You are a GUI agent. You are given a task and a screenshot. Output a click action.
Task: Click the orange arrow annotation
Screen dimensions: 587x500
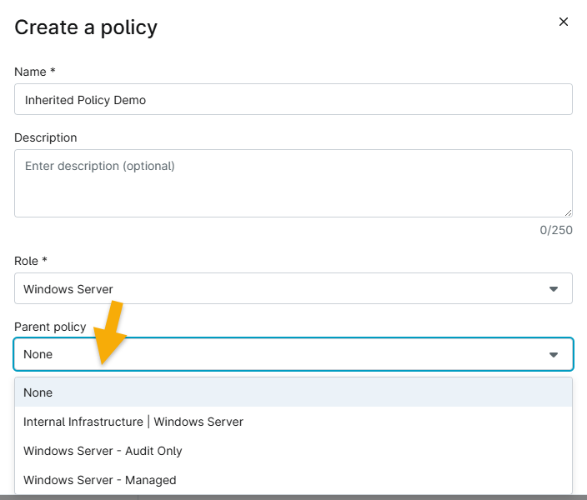tap(111, 333)
